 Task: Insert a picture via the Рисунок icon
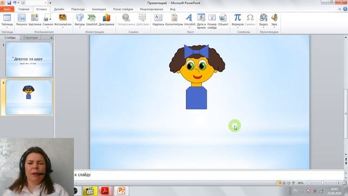coord(22,18)
